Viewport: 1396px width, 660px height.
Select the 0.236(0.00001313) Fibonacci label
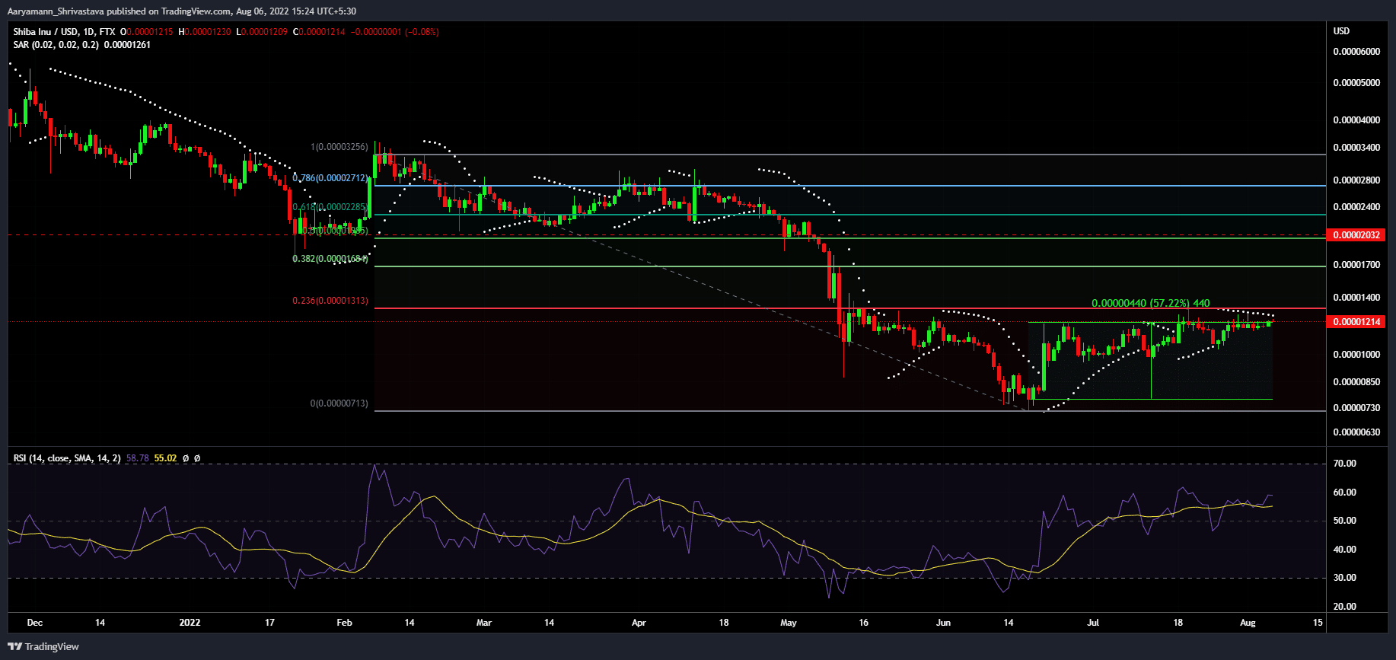point(330,301)
